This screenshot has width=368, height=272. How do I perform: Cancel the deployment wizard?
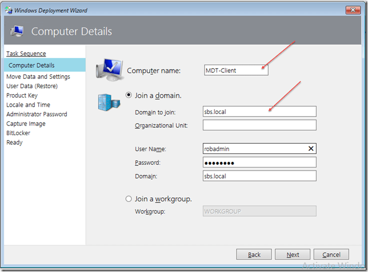click(331, 254)
